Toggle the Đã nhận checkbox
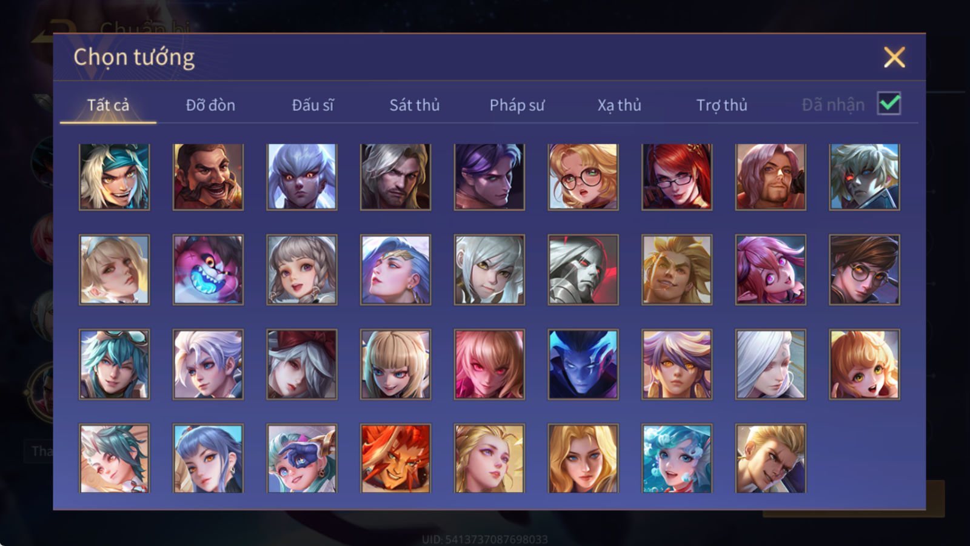The image size is (970, 546). click(889, 104)
